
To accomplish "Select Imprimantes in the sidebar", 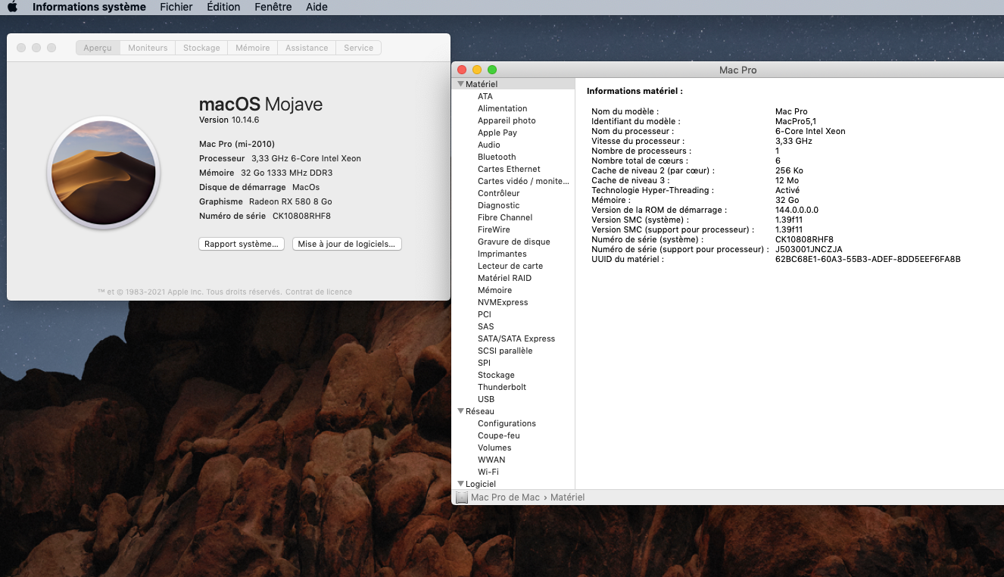I will 502,254.
